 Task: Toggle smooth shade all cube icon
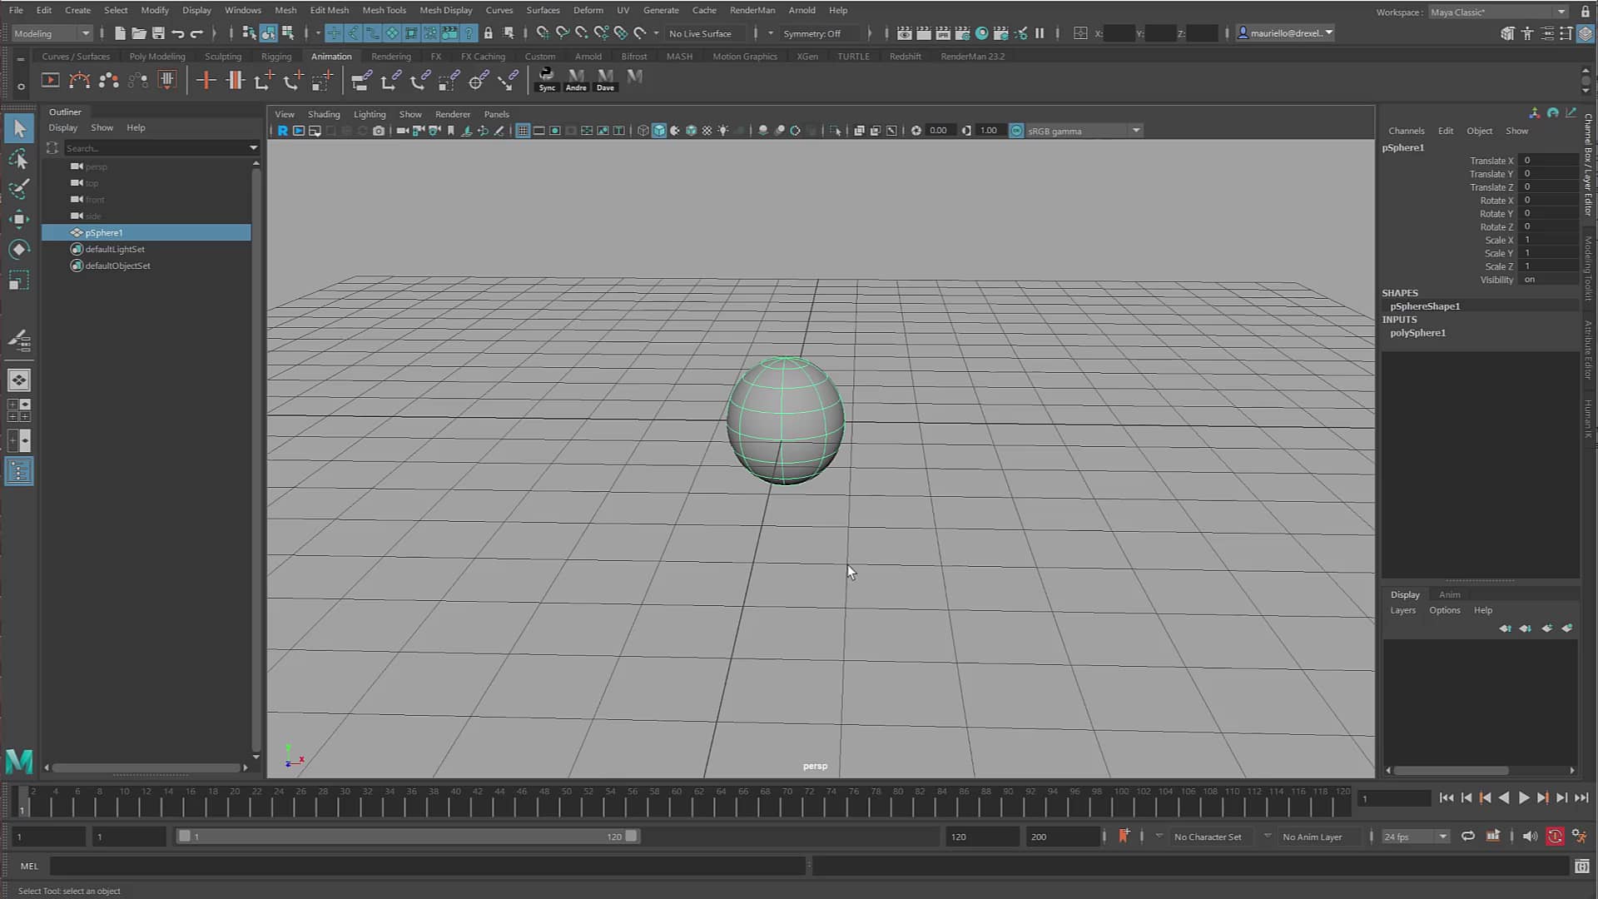(659, 131)
